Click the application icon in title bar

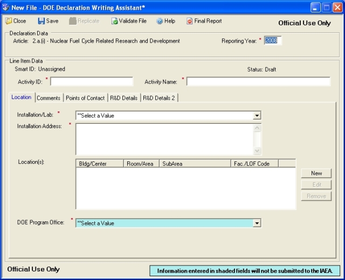pos(6,8)
